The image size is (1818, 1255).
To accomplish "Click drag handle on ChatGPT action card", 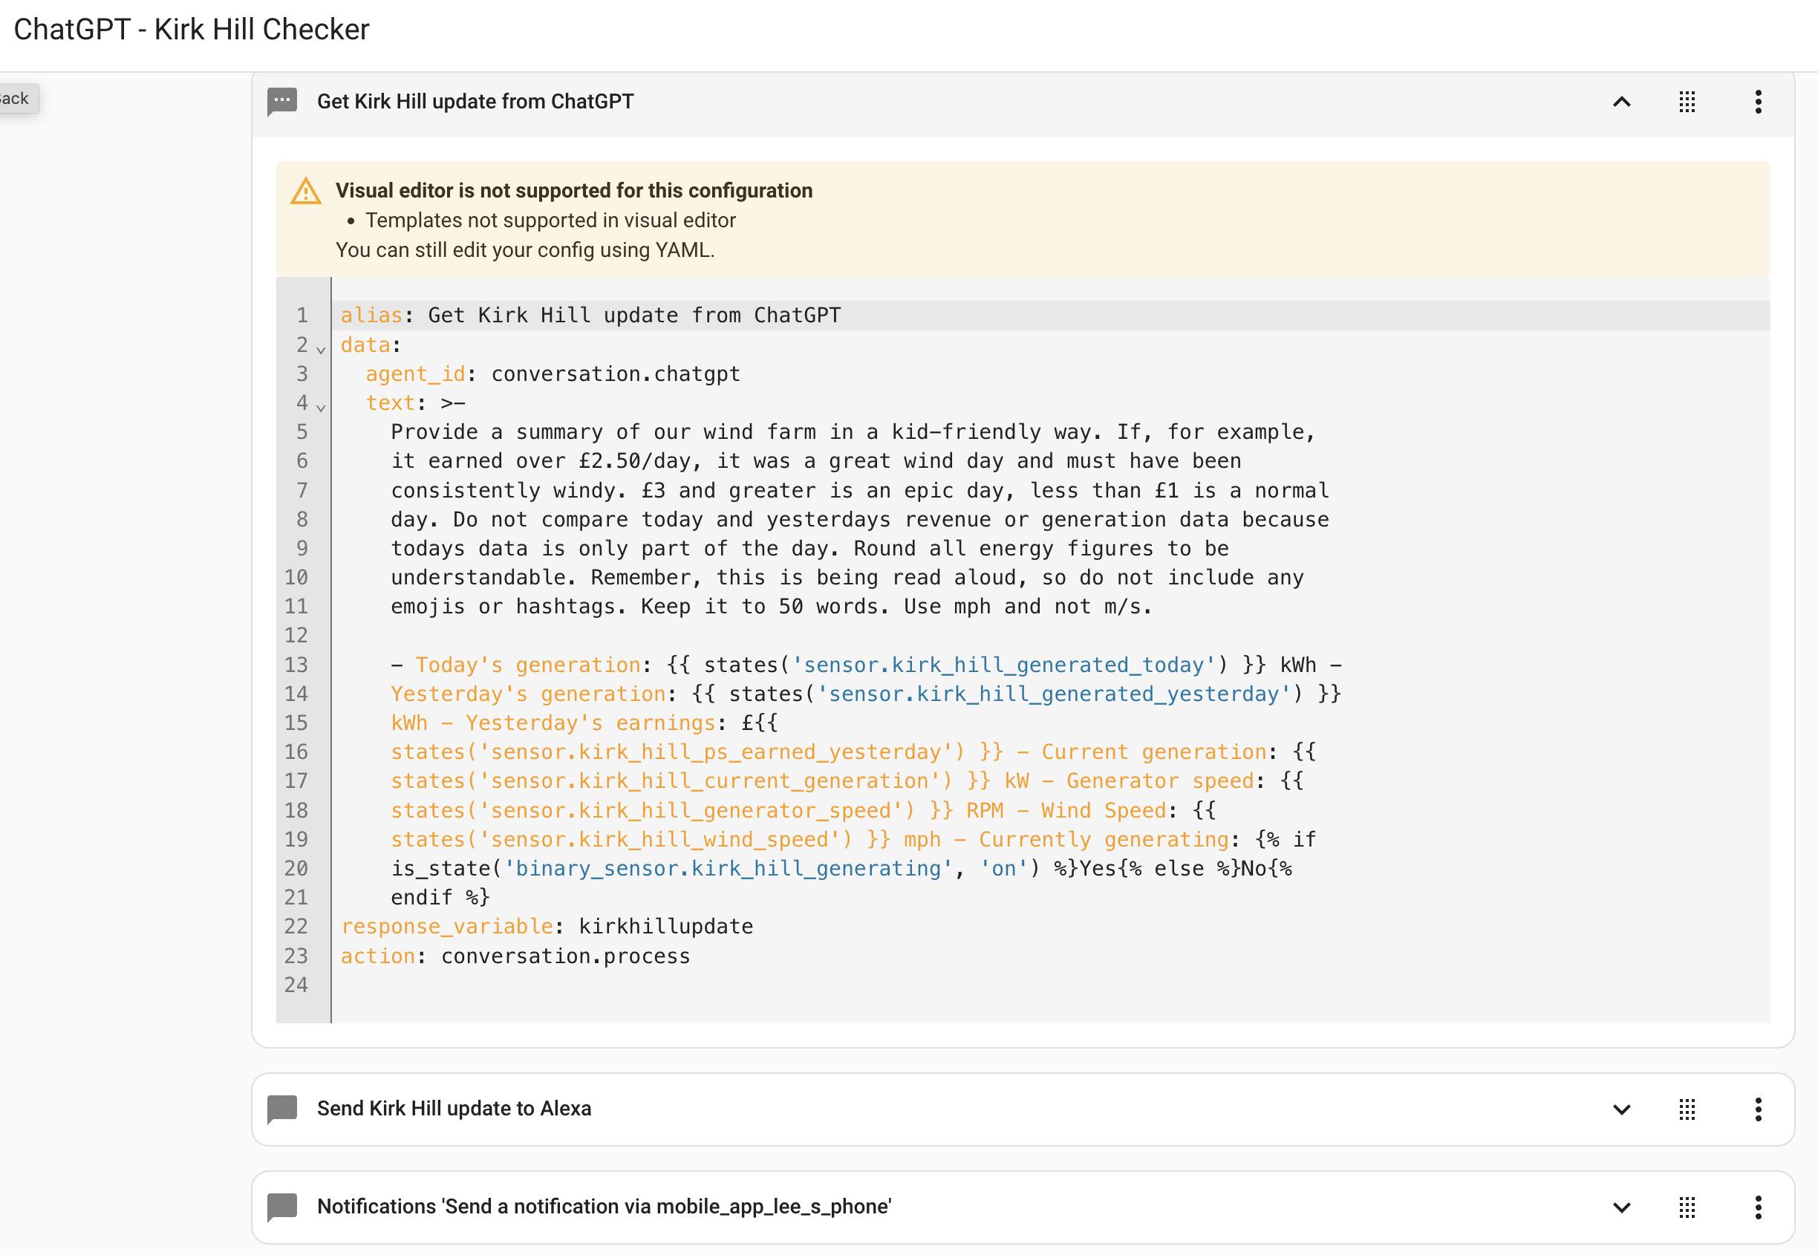I will 1687,102.
